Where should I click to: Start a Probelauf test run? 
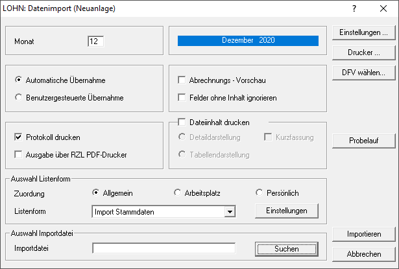coord(363,140)
